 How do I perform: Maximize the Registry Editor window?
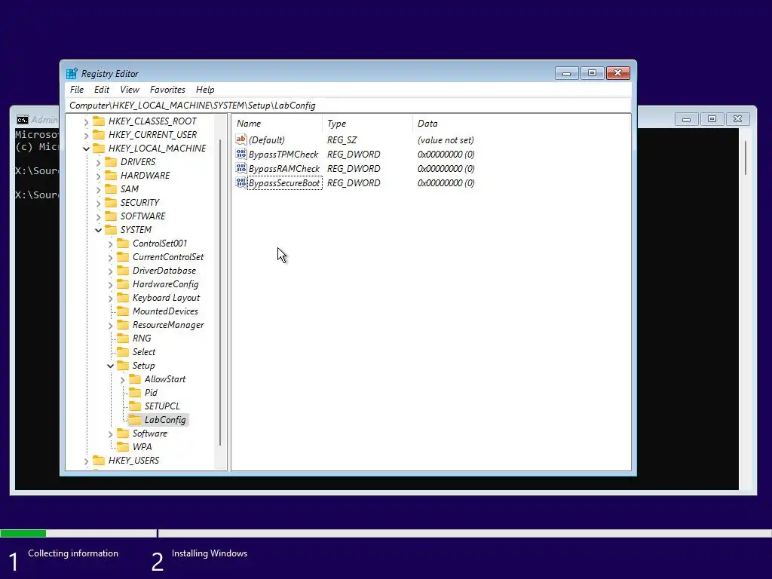pyautogui.click(x=593, y=73)
